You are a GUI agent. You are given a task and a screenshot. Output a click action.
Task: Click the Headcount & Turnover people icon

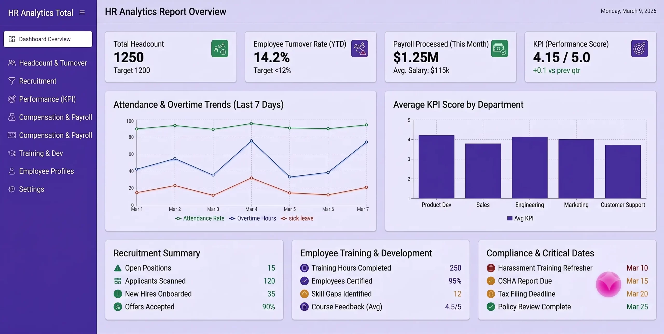point(12,63)
